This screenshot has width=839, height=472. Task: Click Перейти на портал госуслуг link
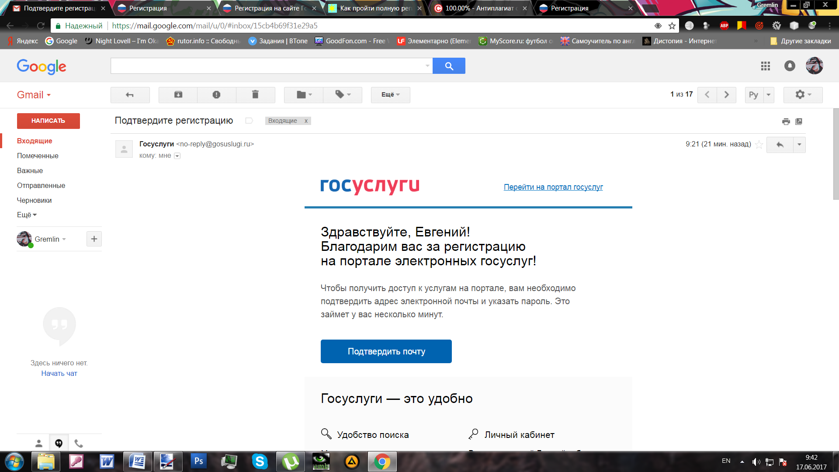click(553, 187)
